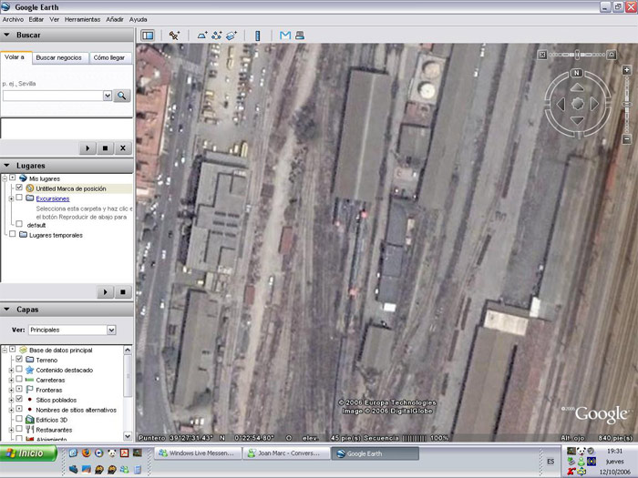Click the add placemark pushpin icon
Image resolution: width=638 pixels, height=478 pixels.
174,36
